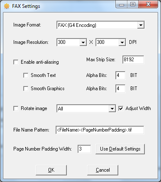Confirm settings with OK button

point(51,170)
